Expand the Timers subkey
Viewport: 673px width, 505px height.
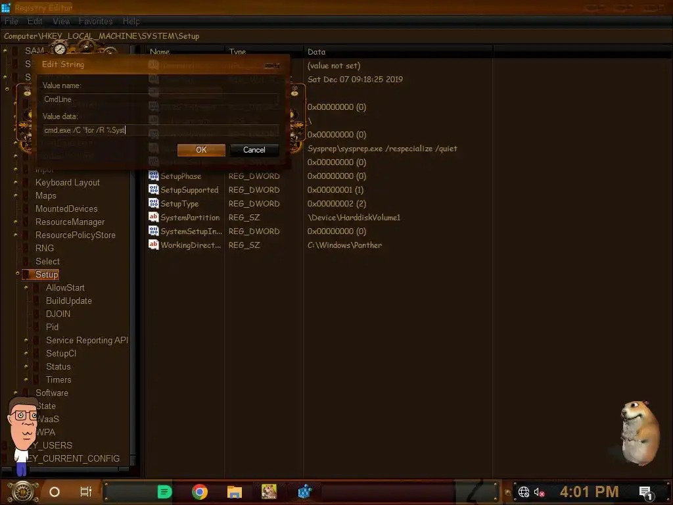[26, 379]
